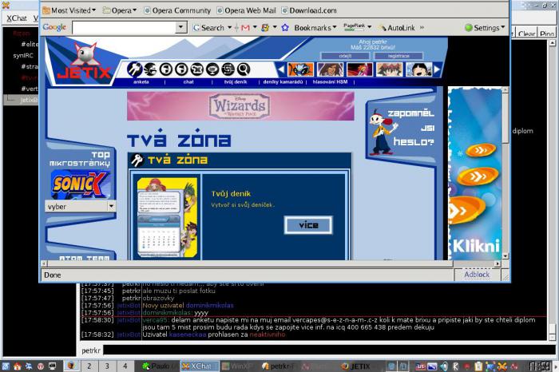Click the více button
Screen dimensions: 559x372
pyautogui.click(x=308, y=225)
